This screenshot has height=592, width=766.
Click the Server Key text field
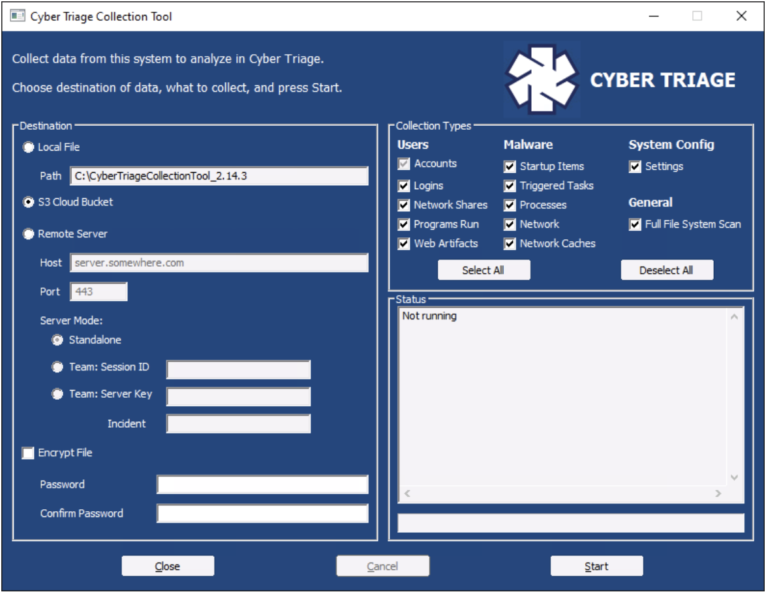pos(238,396)
